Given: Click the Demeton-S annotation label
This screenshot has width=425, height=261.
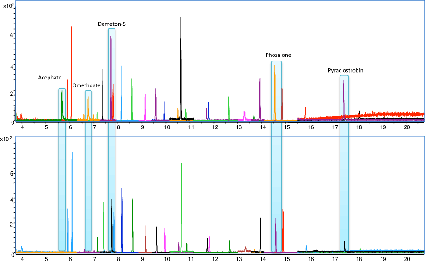Looking at the screenshot, I should click(x=111, y=24).
